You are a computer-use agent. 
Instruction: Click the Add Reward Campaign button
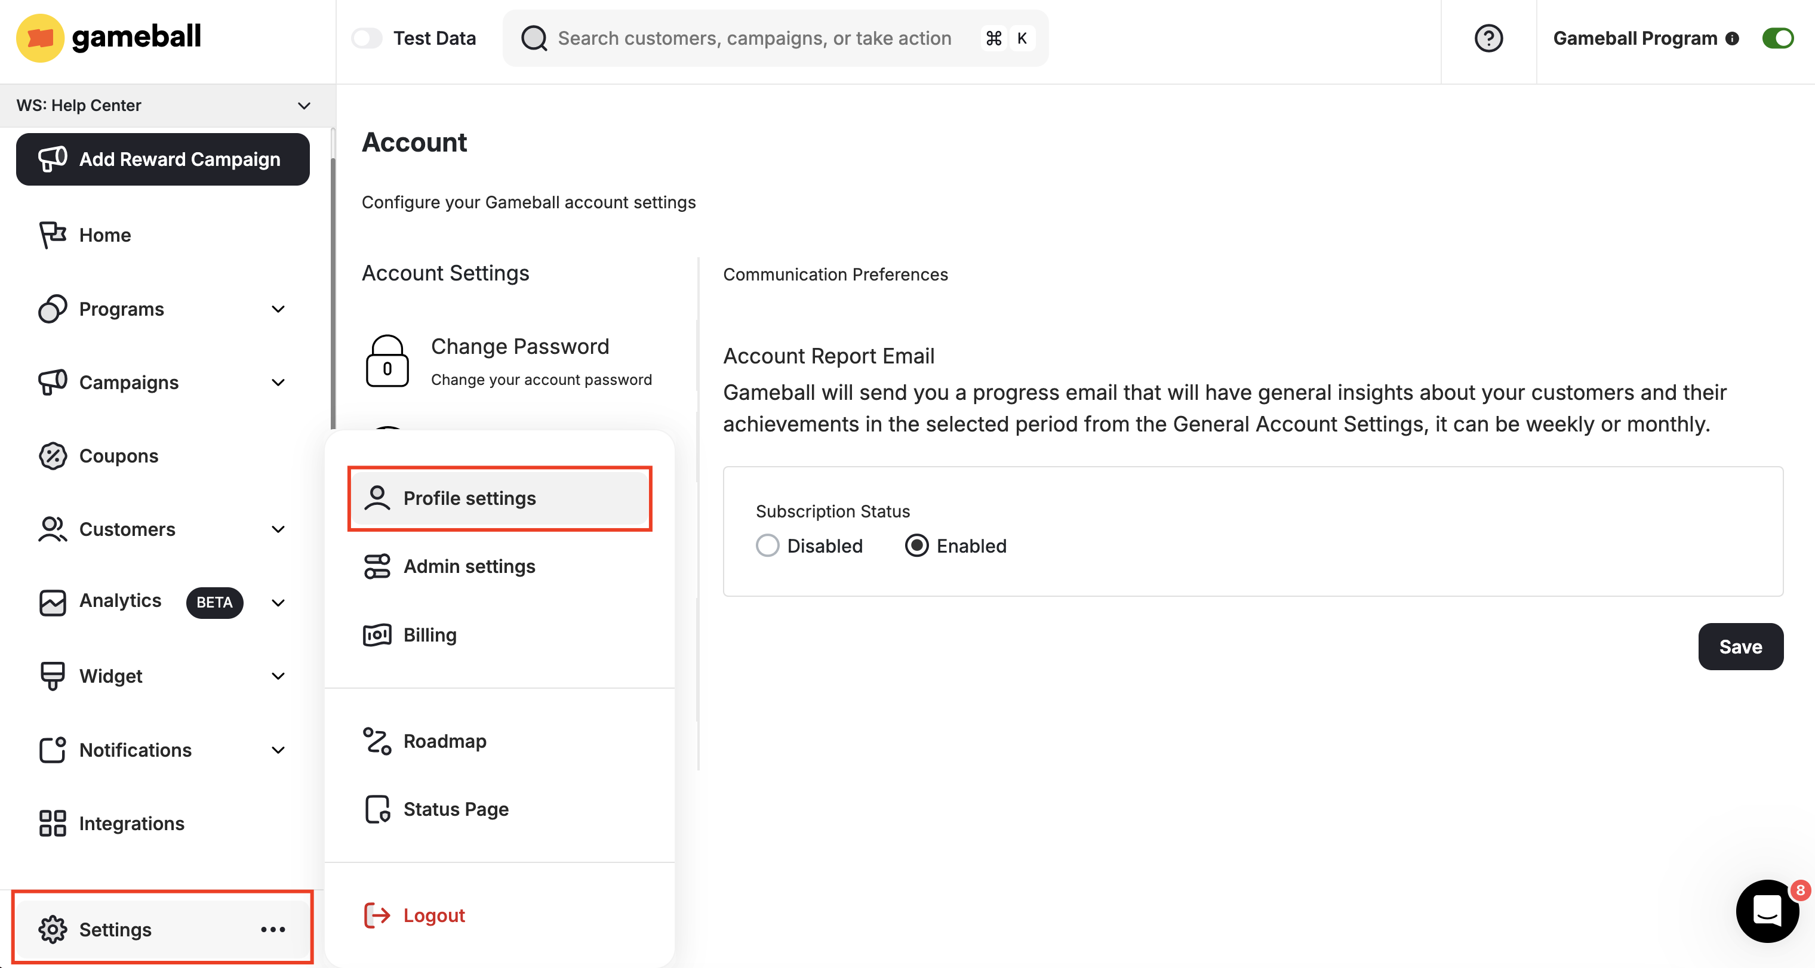point(163,159)
